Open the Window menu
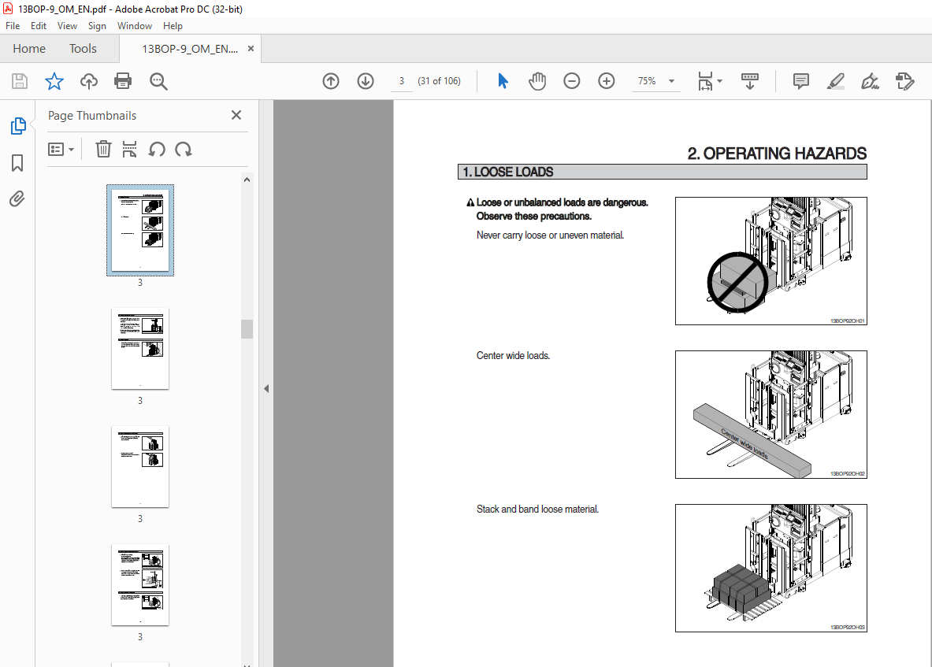The height and width of the screenshot is (667, 932). [x=135, y=25]
